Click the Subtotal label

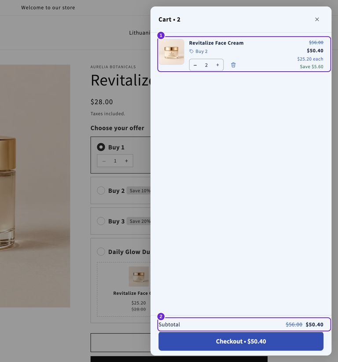pyautogui.click(x=169, y=324)
